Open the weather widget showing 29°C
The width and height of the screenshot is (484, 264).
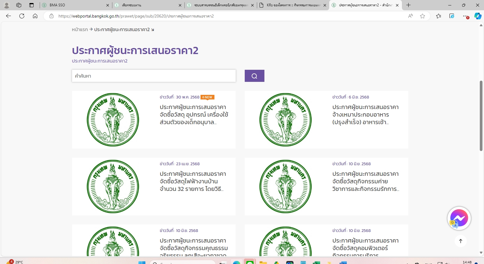pos(15,262)
